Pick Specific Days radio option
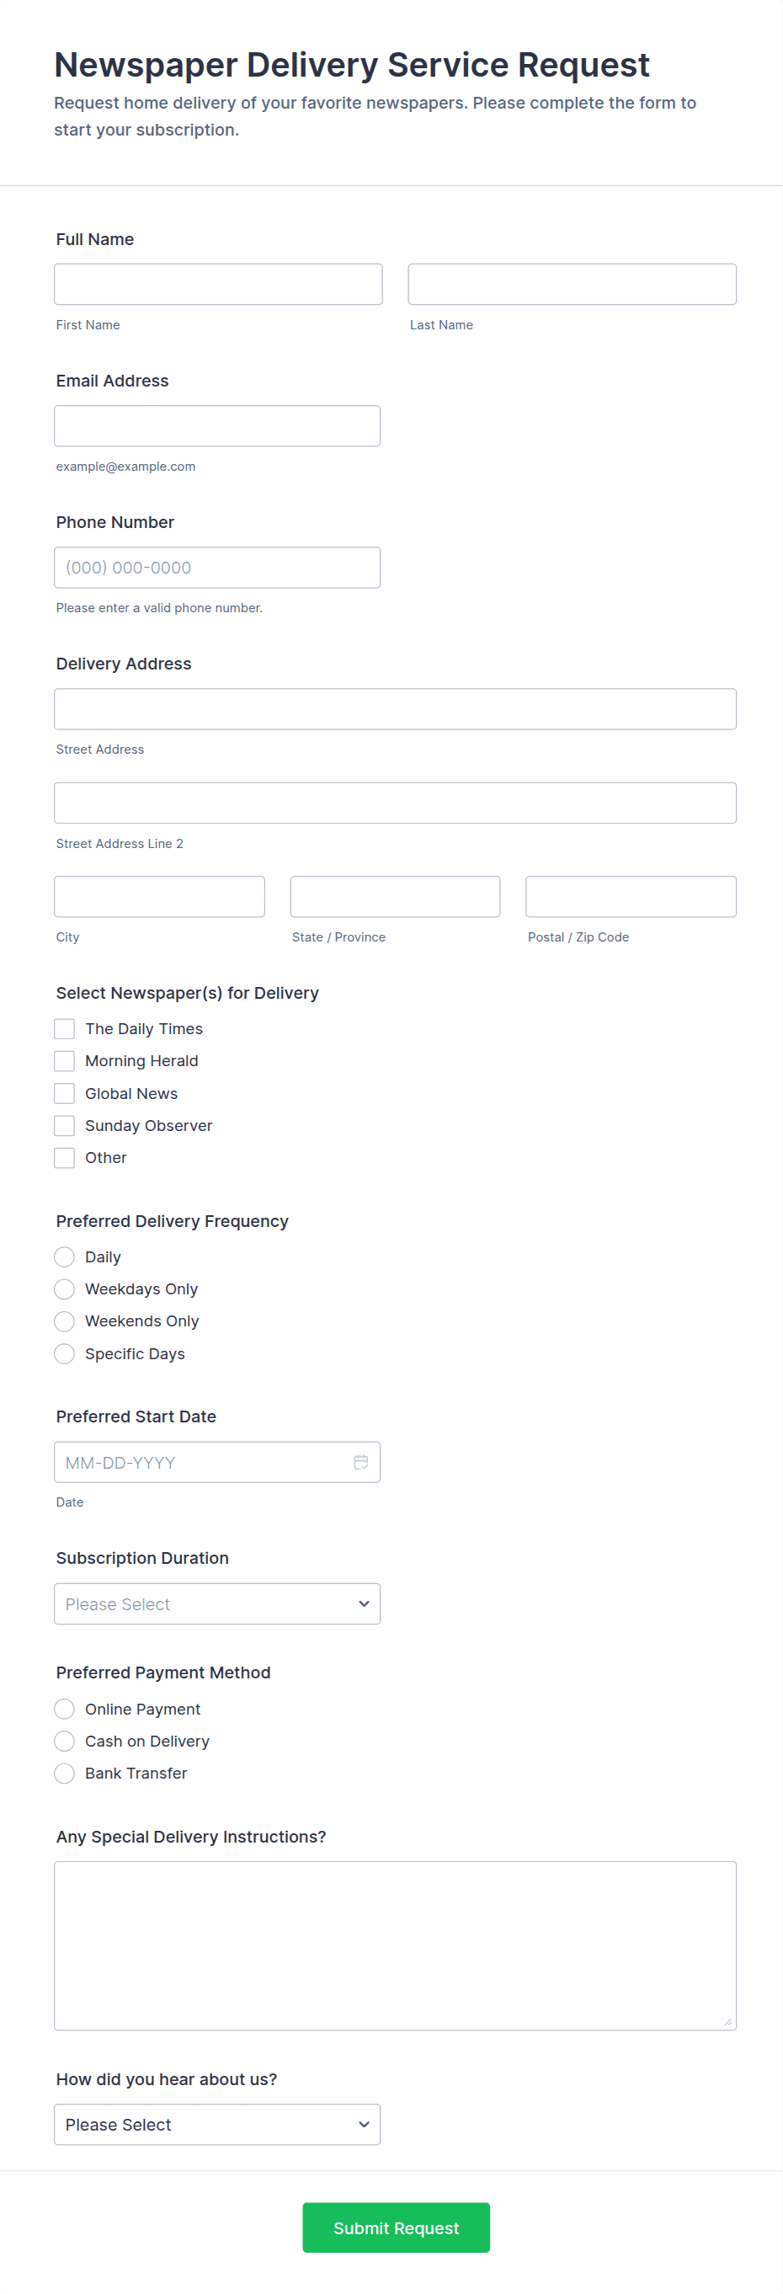The width and height of the screenshot is (783, 2294). pyautogui.click(x=64, y=1353)
